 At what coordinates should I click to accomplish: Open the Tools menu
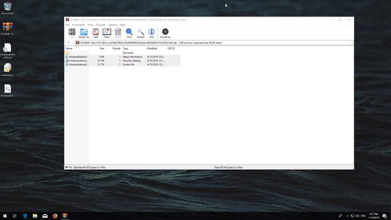(x=90, y=24)
